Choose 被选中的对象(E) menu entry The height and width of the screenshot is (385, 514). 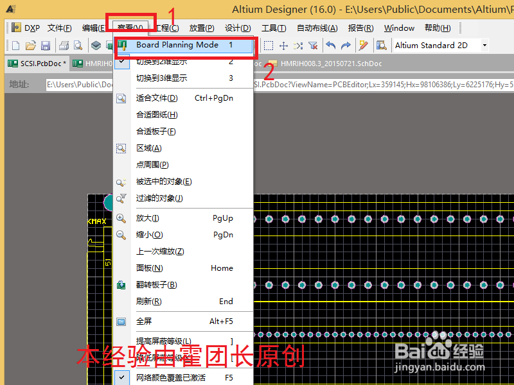(184, 182)
